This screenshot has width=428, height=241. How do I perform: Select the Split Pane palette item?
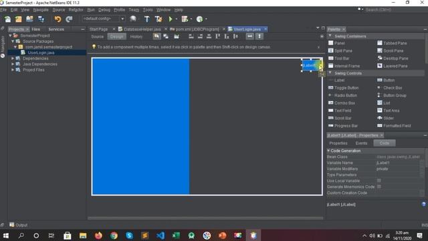[340, 51]
